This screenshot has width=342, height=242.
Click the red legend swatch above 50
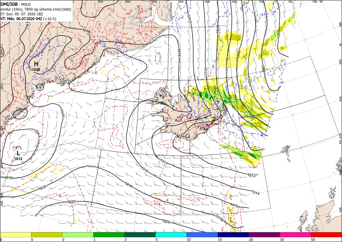click(326, 234)
